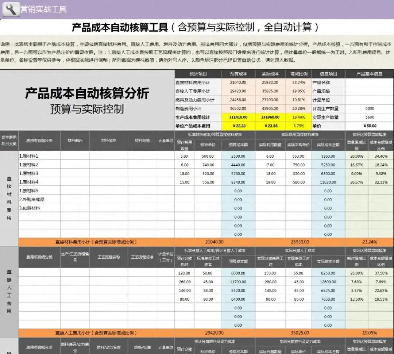Click the wrench icon beside 营销实战工具
The width and height of the screenshot is (394, 354).
(11, 9)
